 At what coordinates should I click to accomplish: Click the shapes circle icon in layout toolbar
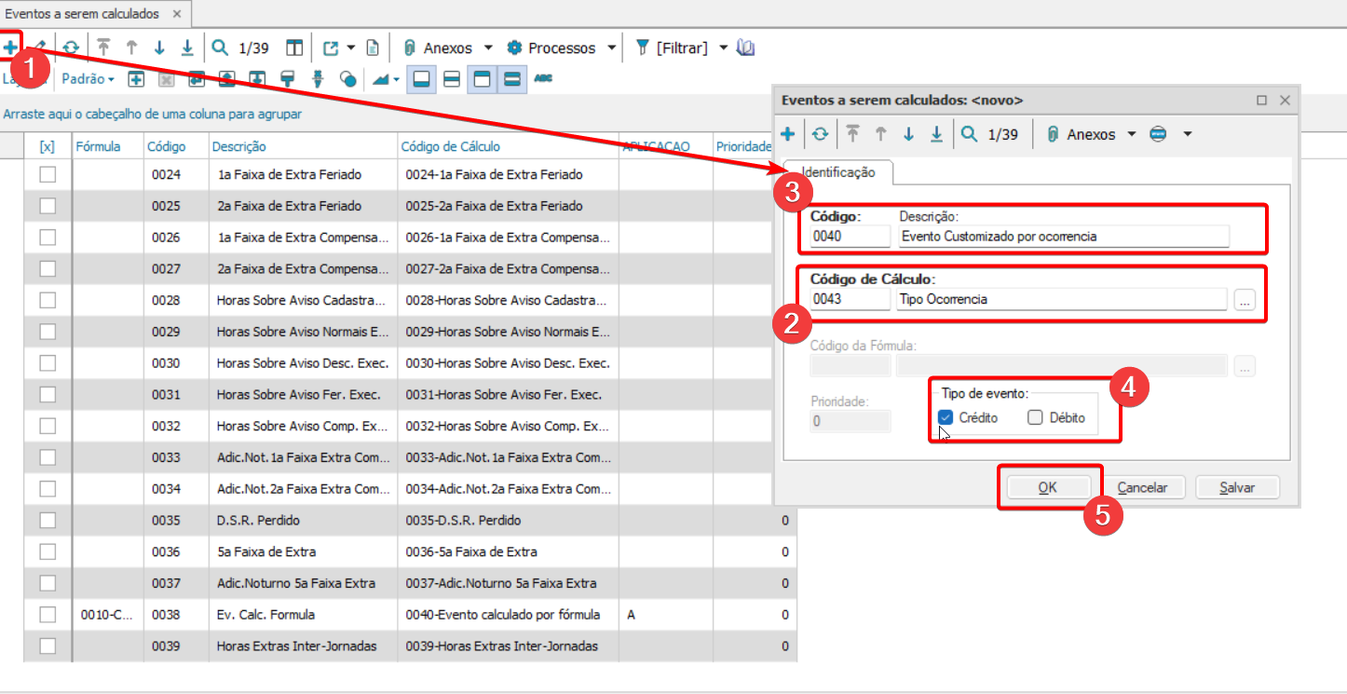348,79
